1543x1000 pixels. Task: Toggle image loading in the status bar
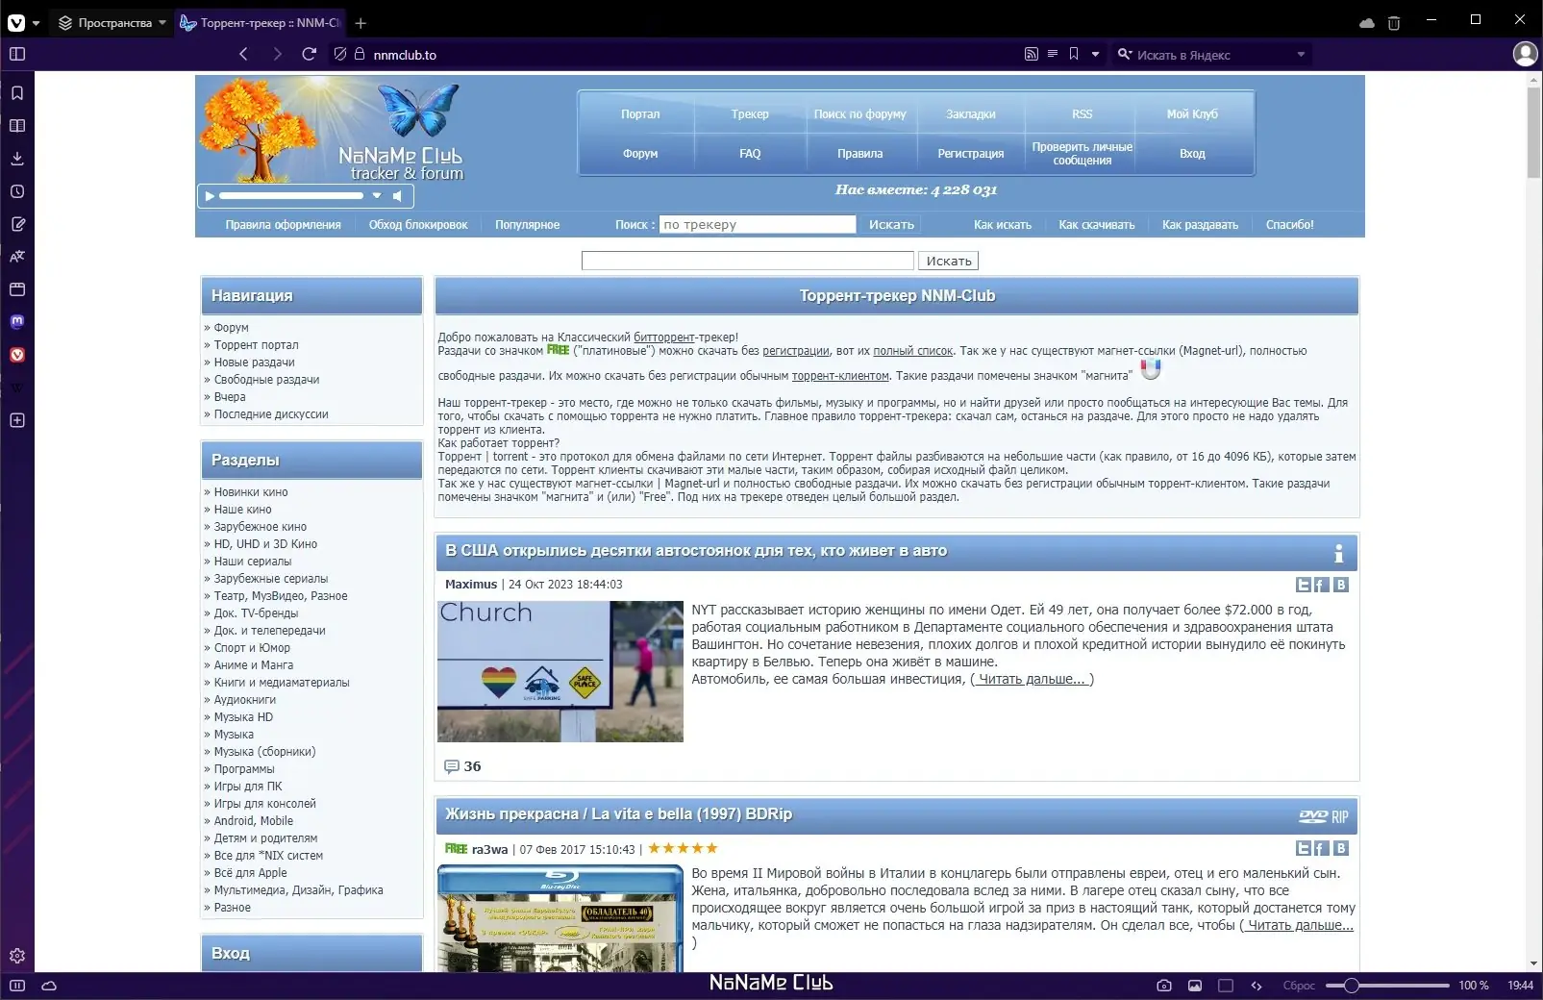tap(1195, 986)
